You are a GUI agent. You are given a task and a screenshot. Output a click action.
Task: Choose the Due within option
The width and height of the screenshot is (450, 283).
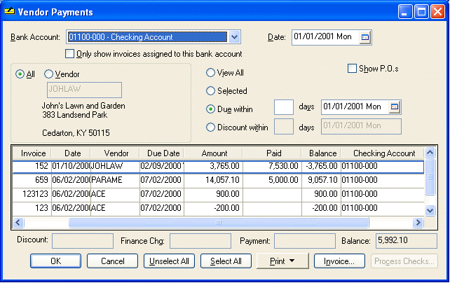(210, 109)
